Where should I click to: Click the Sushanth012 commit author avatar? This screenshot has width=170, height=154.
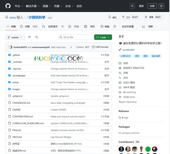pyautogui.click(x=10, y=47)
